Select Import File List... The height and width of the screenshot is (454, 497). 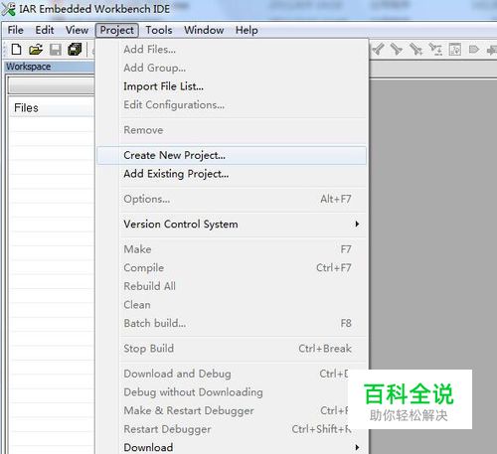pyautogui.click(x=232, y=86)
